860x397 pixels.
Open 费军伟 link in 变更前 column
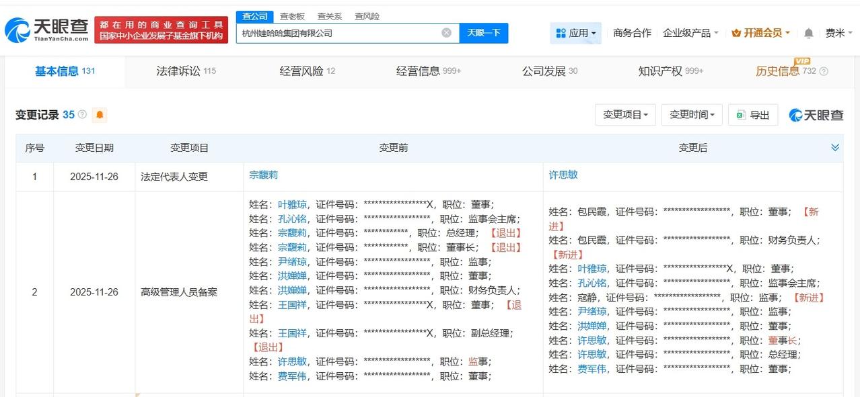(x=292, y=376)
